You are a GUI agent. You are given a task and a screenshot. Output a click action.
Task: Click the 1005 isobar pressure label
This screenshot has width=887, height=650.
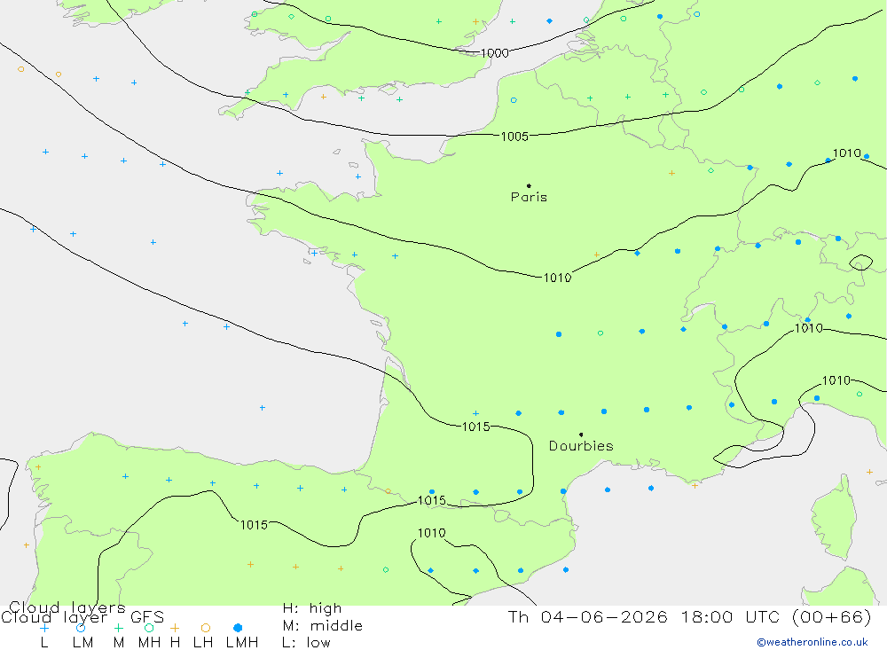(514, 137)
